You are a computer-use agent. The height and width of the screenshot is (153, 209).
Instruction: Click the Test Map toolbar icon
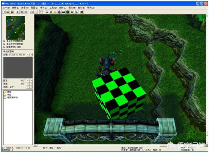(x=82, y=12)
